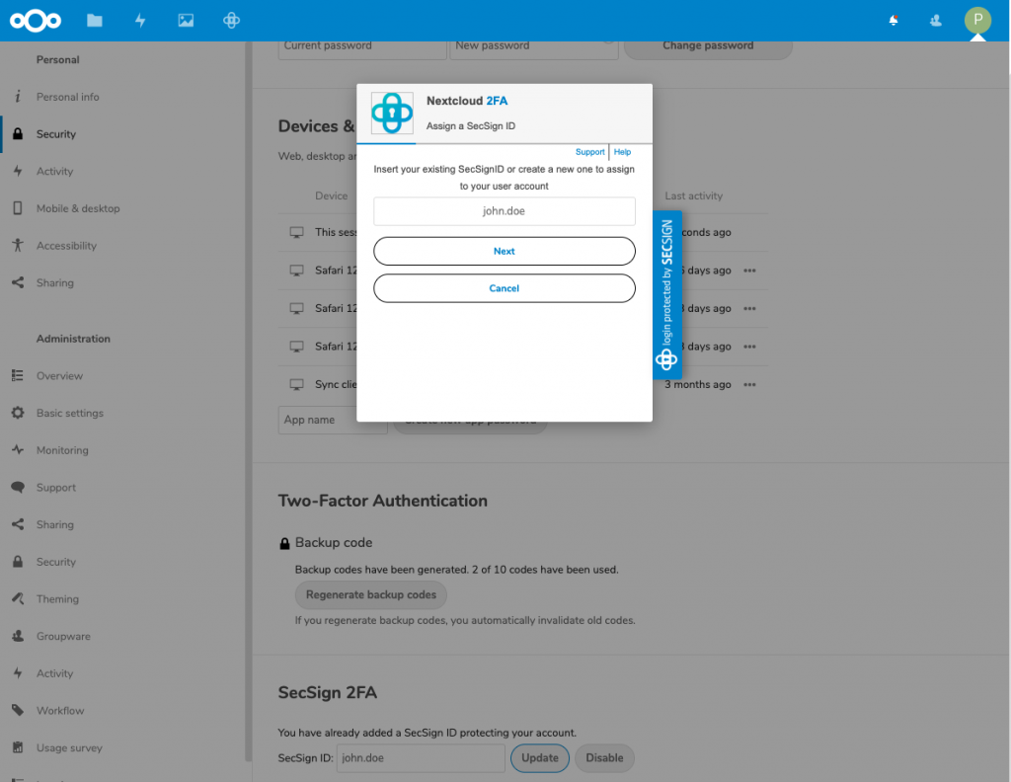Viewport: 1011px width, 782px height.
Task: Open the Help link in the dialog
Action: 622,151
